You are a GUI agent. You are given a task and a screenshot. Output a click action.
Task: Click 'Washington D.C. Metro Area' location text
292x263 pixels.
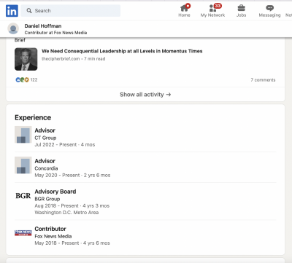tap(66, 213)
